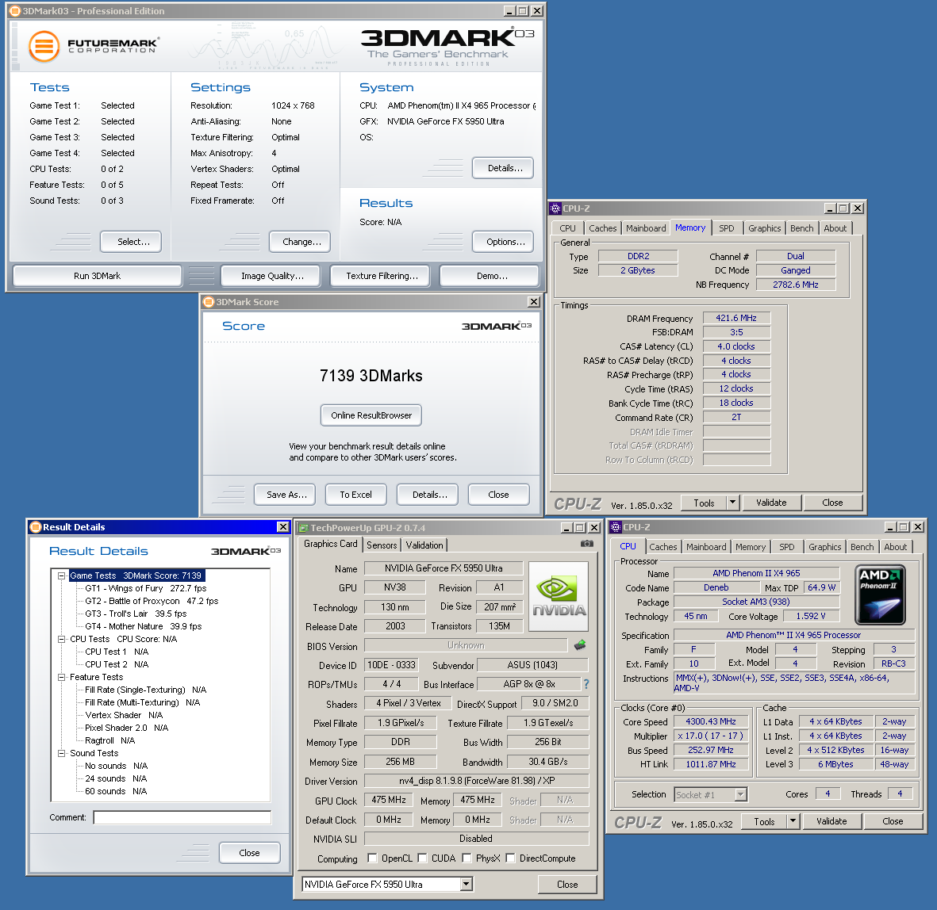This screenshot has width=937, height=910.
Task: Click the Result Details title bar icon
Action: tap(36, 526)
